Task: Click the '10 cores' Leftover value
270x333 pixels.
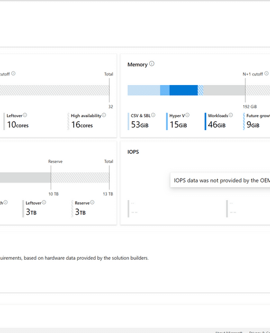Action: click(x=18, y=125)
